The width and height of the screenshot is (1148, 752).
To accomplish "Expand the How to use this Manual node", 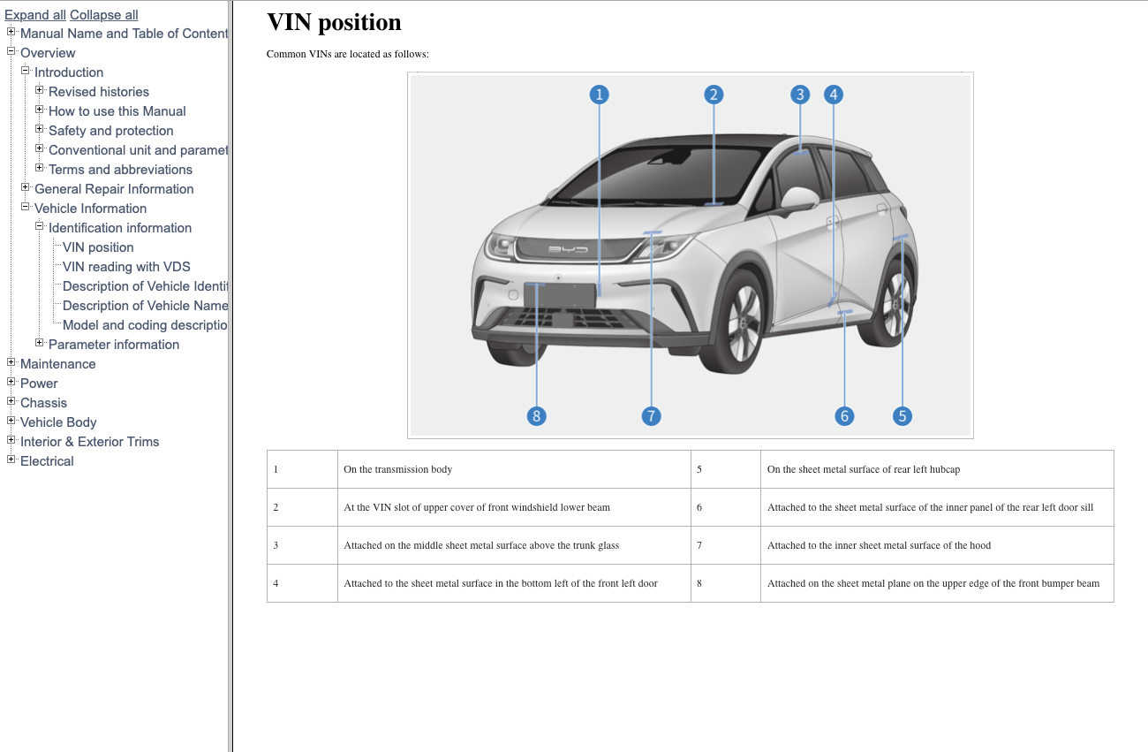I will click(40, 110).
